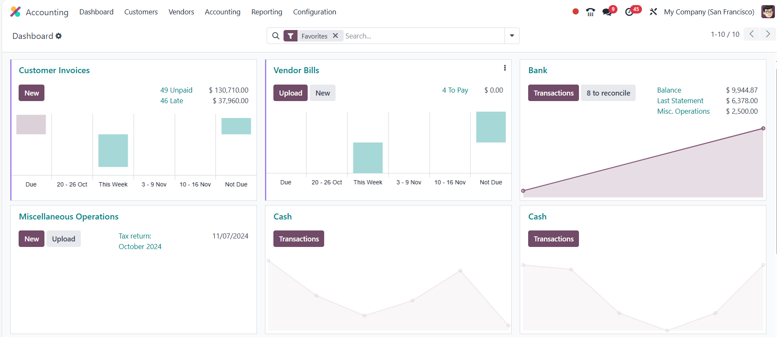The height and width of the screenshot is (337, 777).
Task: Click the This Week bar in Customer Invoices chart
Action: 113,151
